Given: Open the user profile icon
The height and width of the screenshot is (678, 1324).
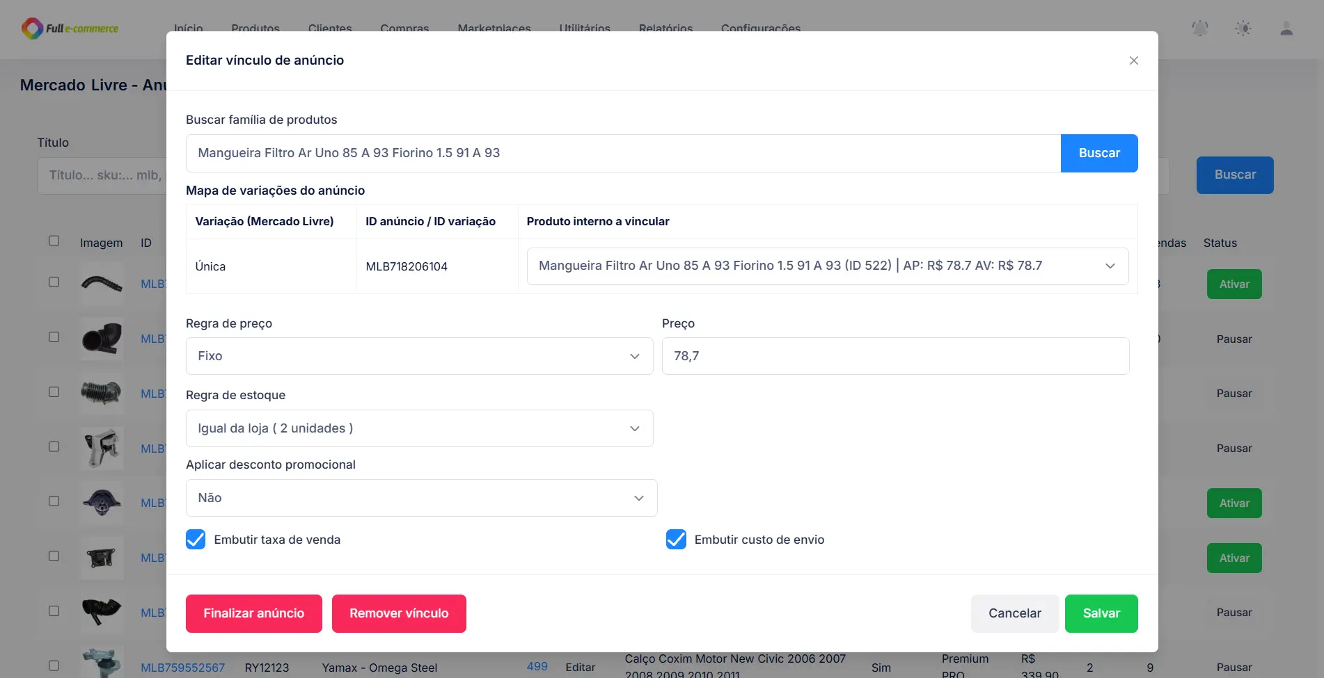Looking at the screenshot, I should pos(1286,29).
